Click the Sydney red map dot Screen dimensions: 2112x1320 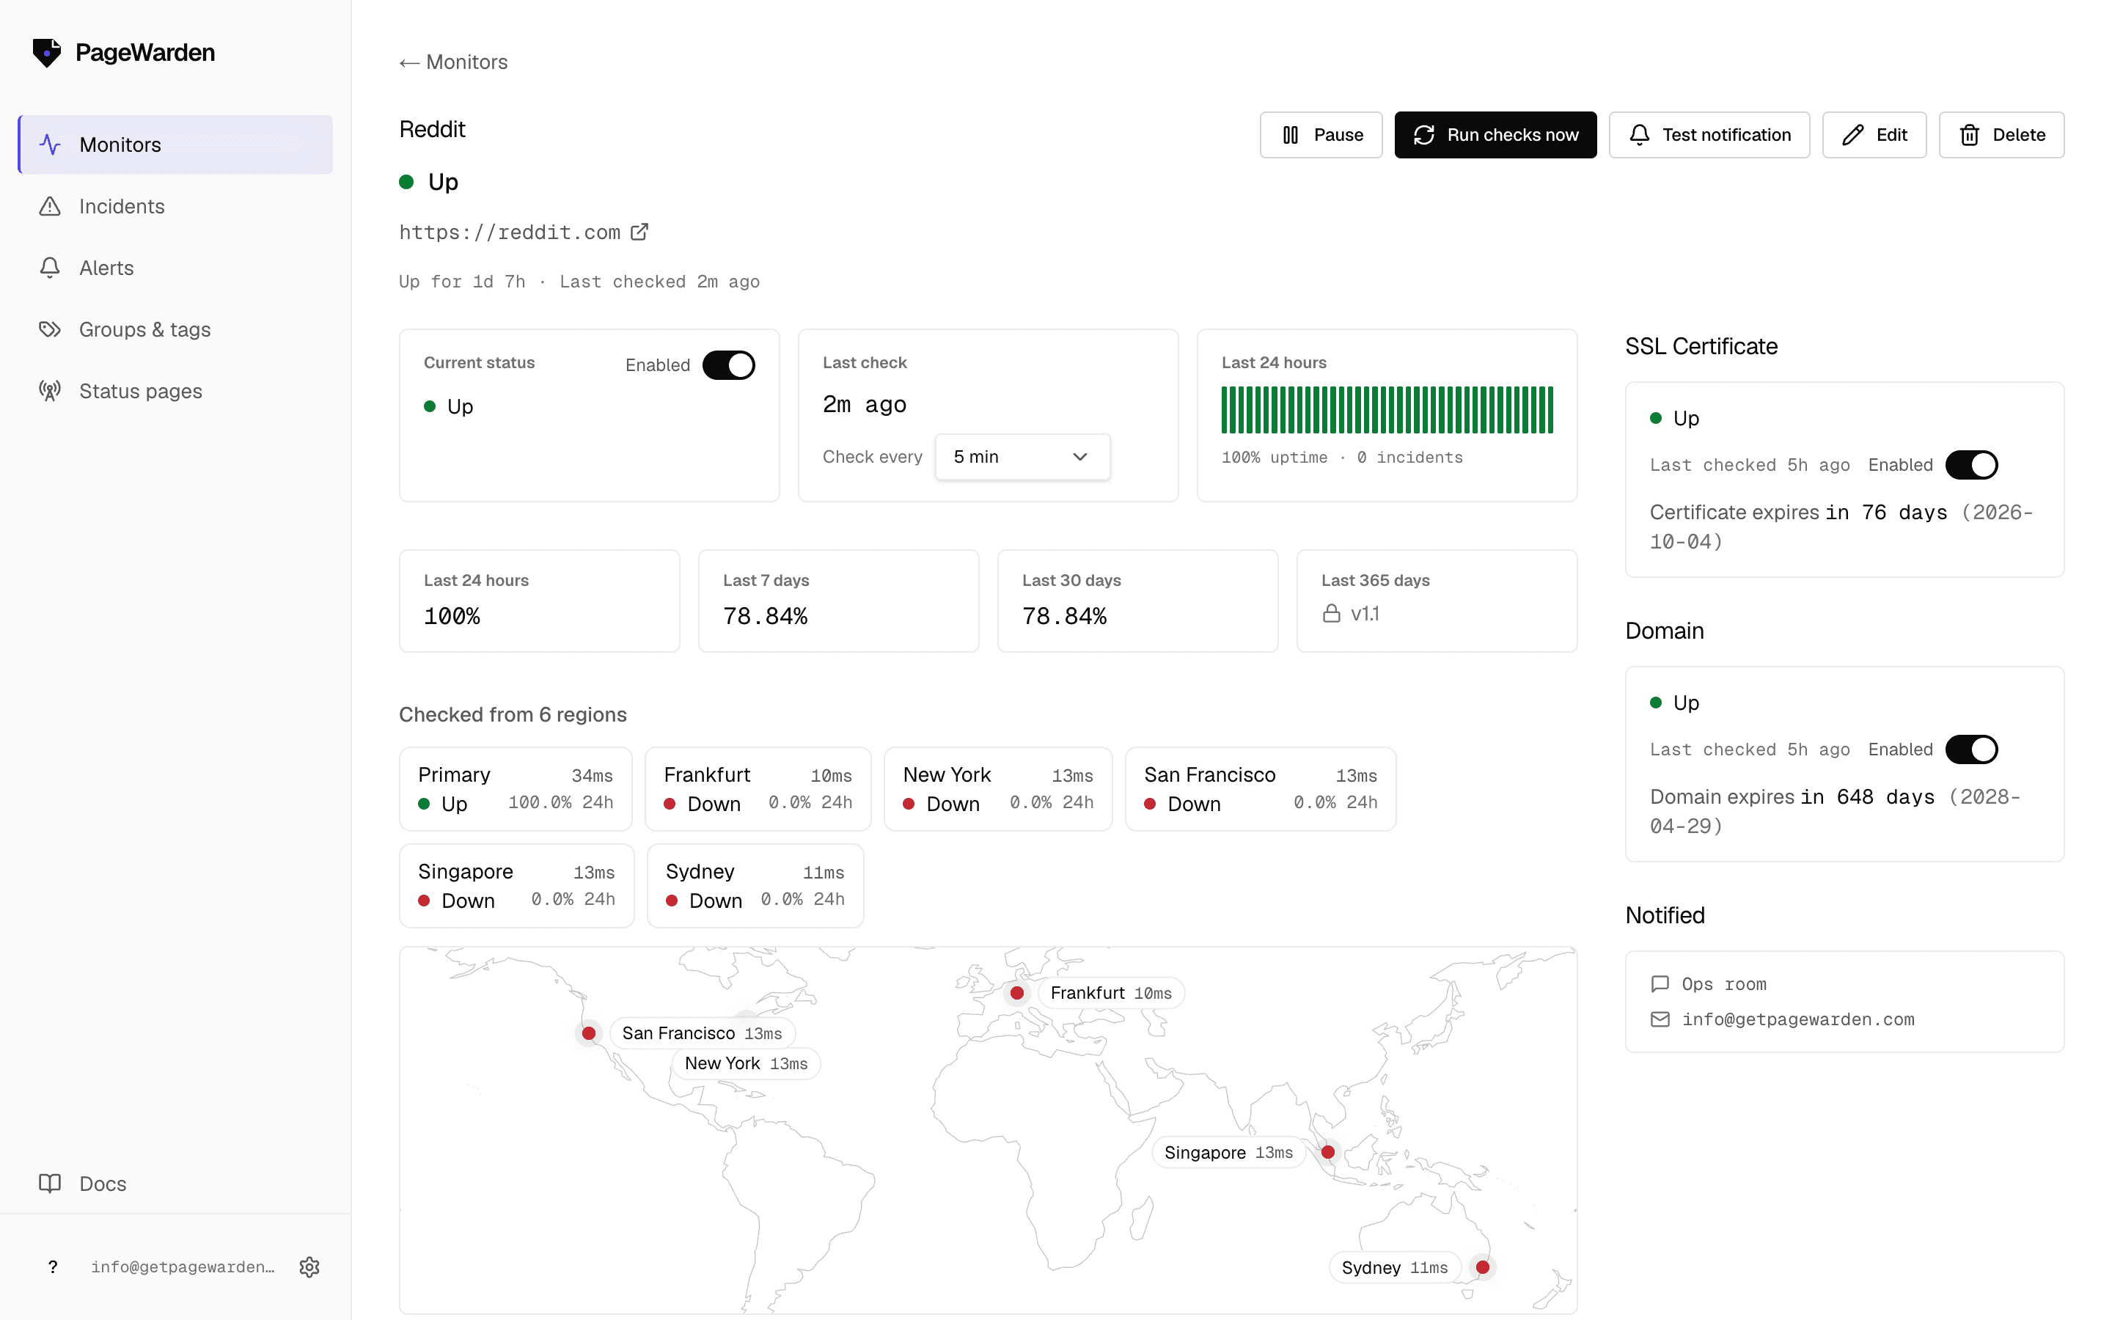point(1483,1266)
